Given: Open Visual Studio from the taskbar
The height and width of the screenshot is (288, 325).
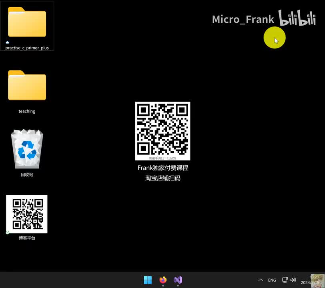Looking at the screenshot, I should point(178,280).
